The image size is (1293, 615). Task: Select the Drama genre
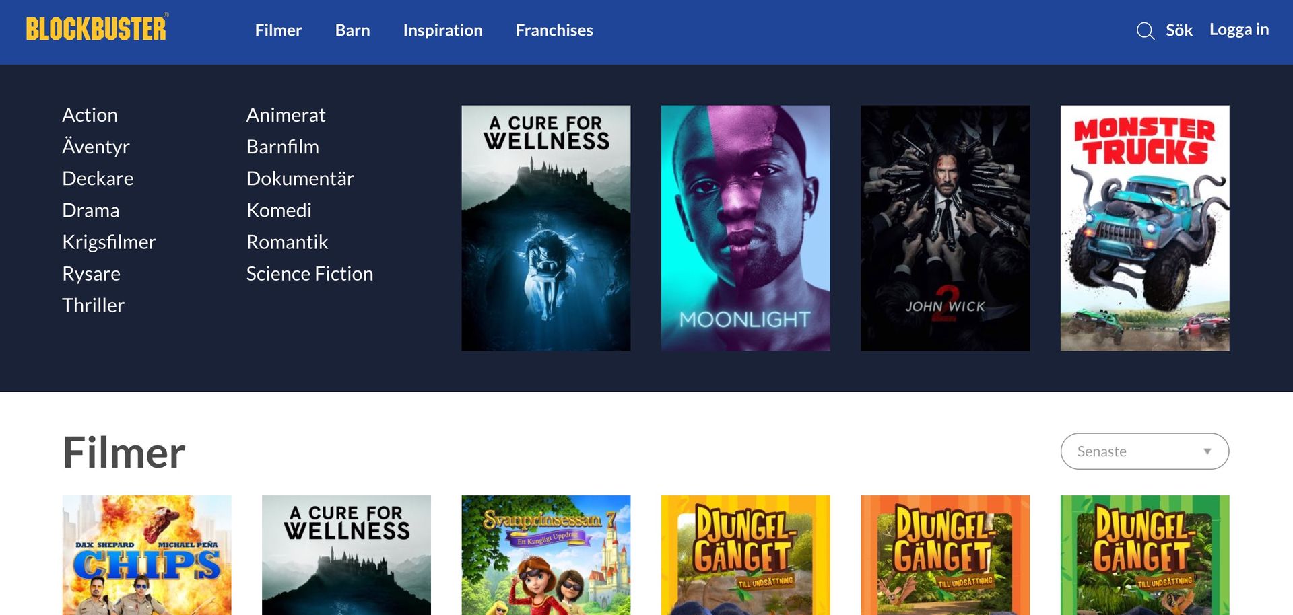pos(90,210)
